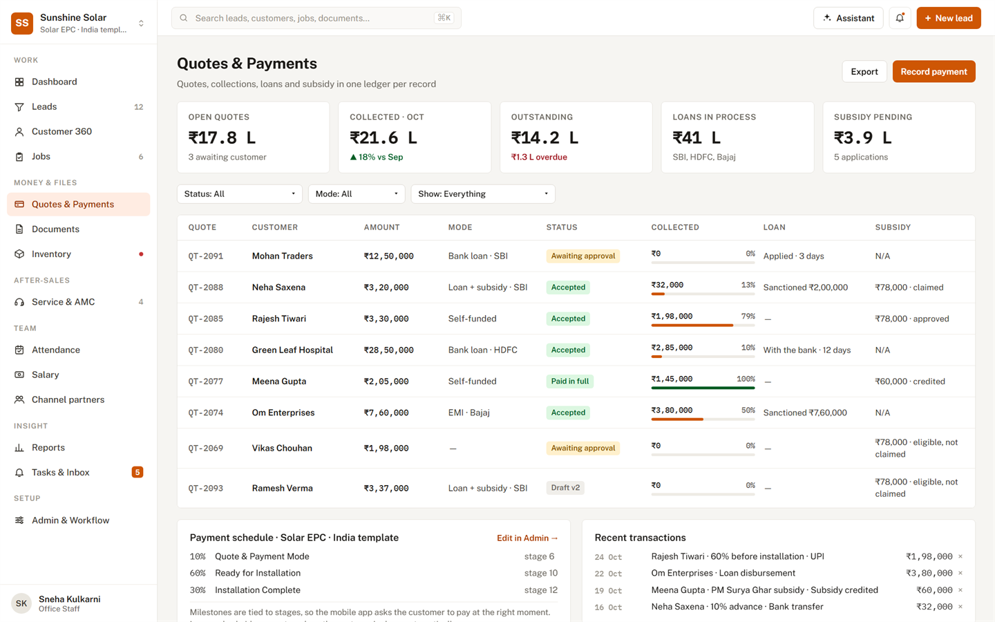Screen dimensions: 995x622
Task: Open the notifications bell
Action: click(900, 18)
